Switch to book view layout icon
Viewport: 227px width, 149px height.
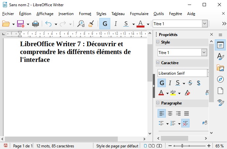(x=159, y=146)
